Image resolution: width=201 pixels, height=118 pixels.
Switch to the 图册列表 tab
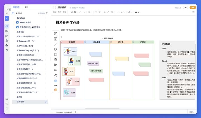click(x=16, y=7)
